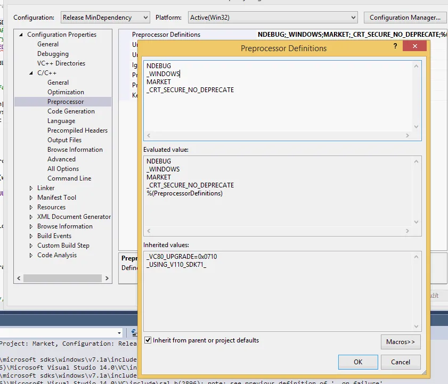Viewport: 448px width, 384px height.
Task: Open the Command Line page
Action: pyautogui.click(x=69, y=178)
